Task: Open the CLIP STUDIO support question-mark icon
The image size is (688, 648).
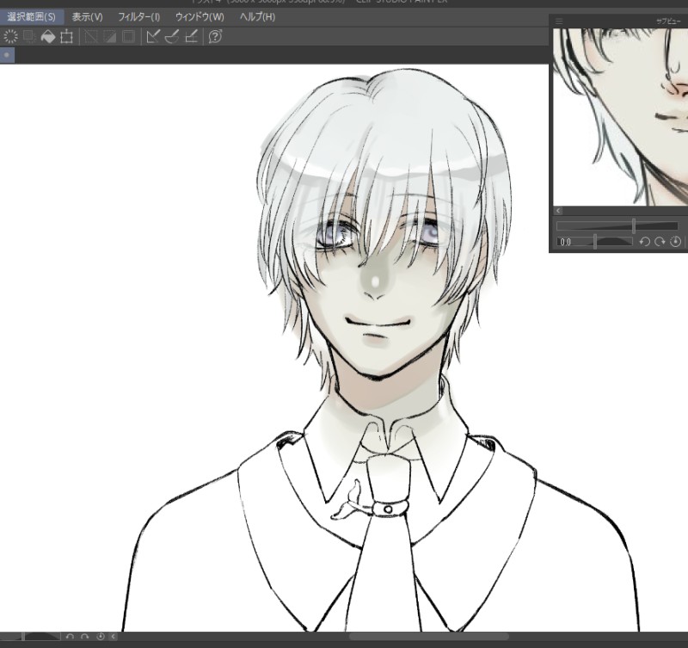Action: coord(216,36)
